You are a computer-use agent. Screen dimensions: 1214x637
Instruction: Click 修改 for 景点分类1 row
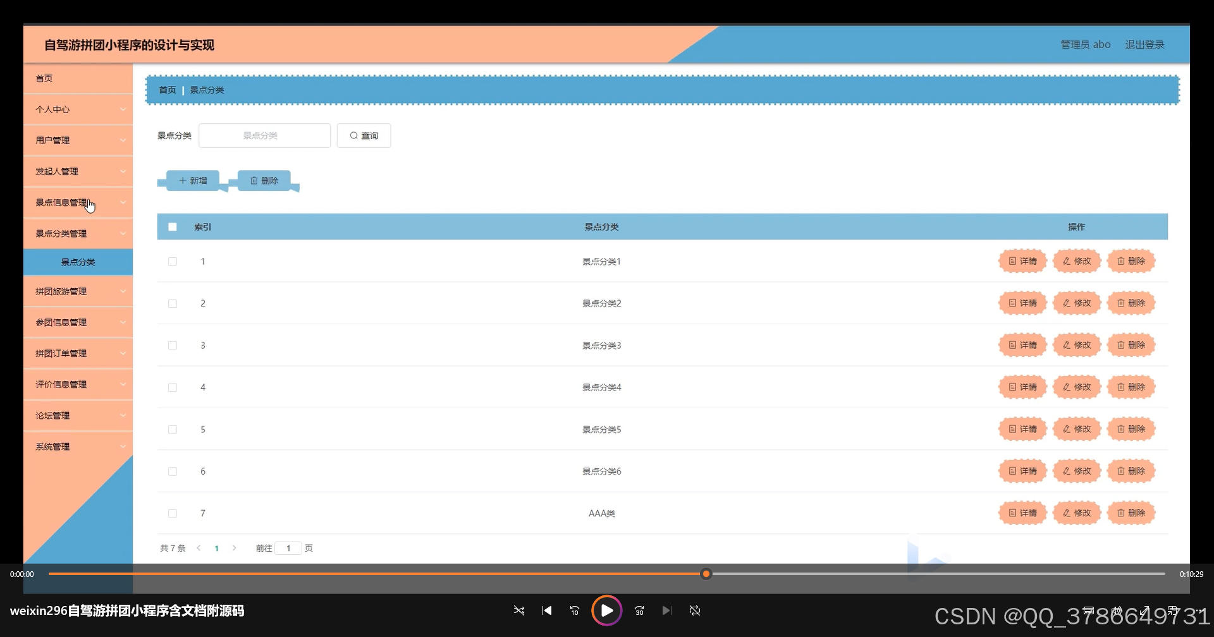[x=1077, y=261]
